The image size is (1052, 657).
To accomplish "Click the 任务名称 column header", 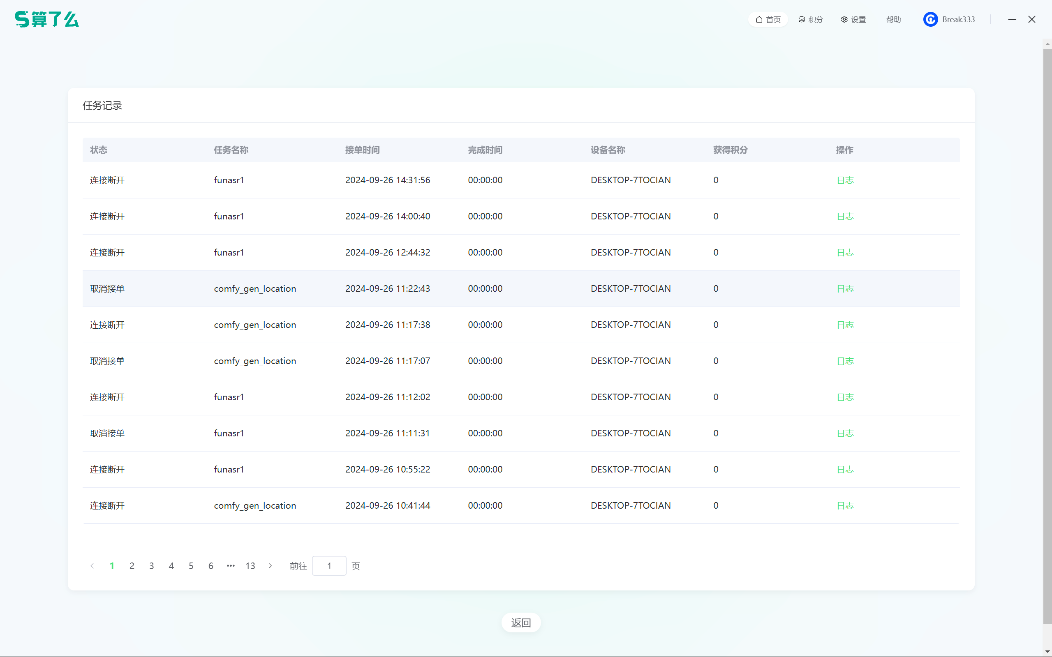I will (x=231, y=150).
